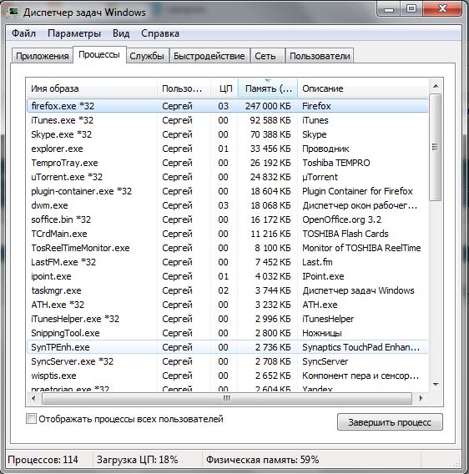Select the ATH.exe *32 process
This screenshot has height=474, width=469.
pyautogui.click(x=227, y=305)
